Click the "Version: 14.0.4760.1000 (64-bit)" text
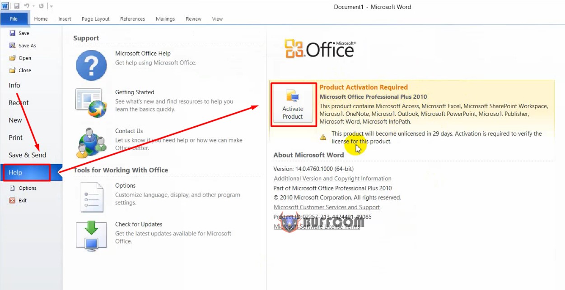This screenshot has width=565, height=290. click(x=313, y=169)
